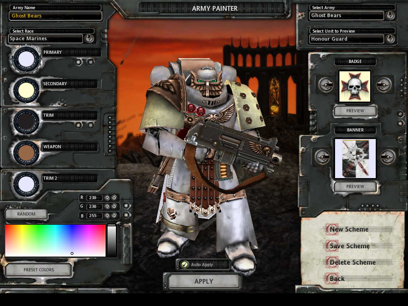The height and width of the screenshot is (306, 408).
Task: Select Back menu entry
Action: (337, 279)
